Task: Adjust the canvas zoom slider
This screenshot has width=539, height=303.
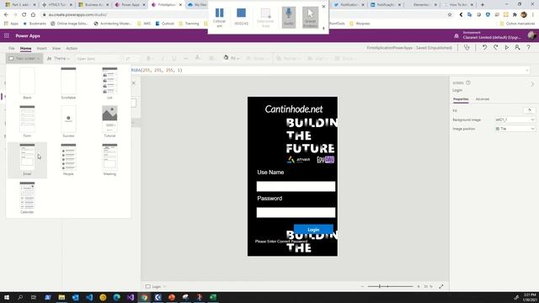Action: pyautogui.click(x=390, y=286)
